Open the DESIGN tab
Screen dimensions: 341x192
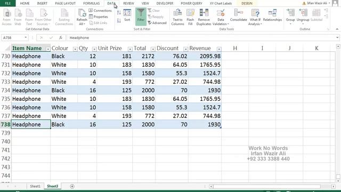pos(247,3)
